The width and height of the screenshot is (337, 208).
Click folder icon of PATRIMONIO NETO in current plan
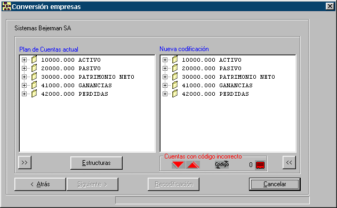[34, 77]
